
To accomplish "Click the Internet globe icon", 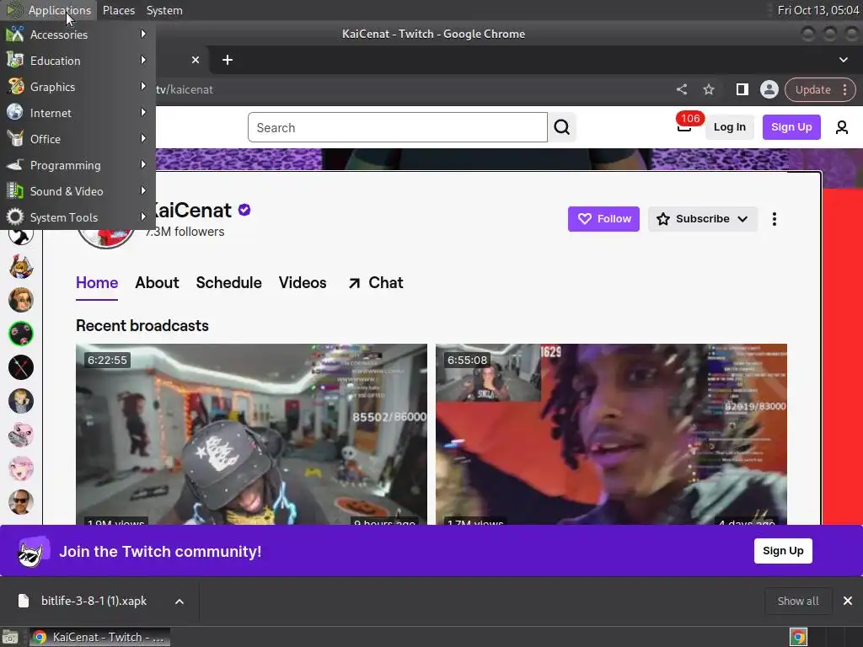I will pos(15,112).
